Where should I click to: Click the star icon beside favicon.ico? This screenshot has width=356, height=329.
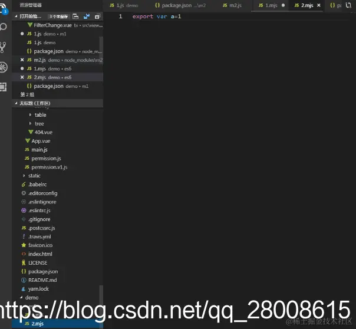click(24, 245)
